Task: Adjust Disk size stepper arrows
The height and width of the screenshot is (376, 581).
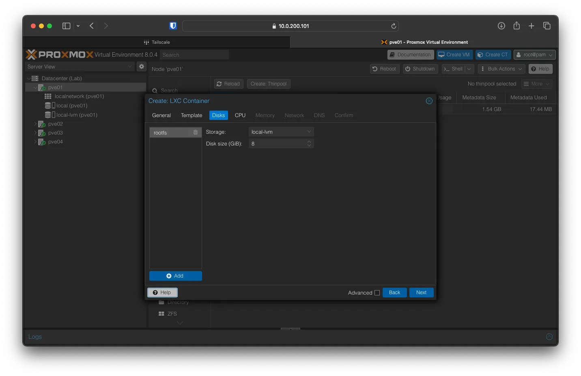Action: 309,143
